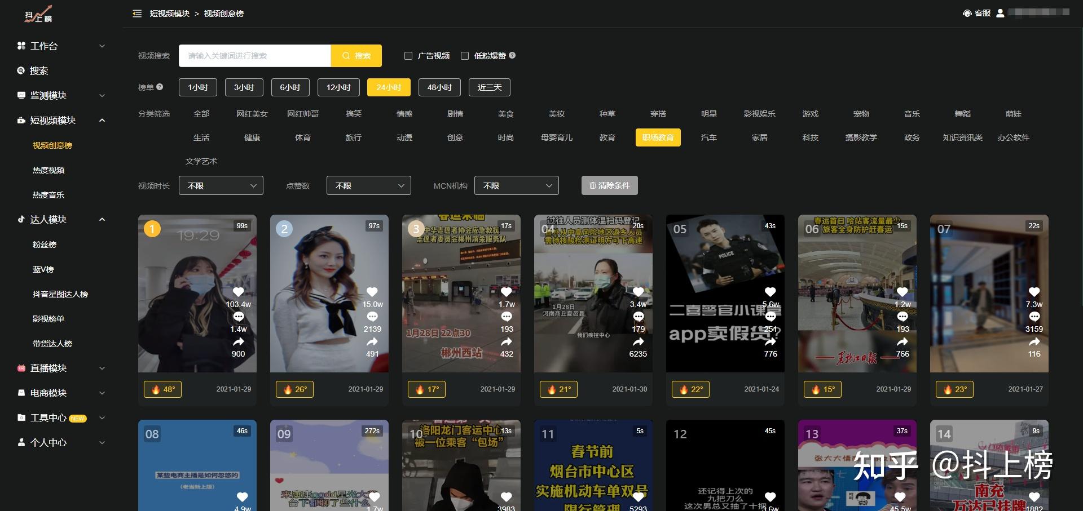Select the 24小时 ranking period

pyautogui.click(x=389, y=87)
